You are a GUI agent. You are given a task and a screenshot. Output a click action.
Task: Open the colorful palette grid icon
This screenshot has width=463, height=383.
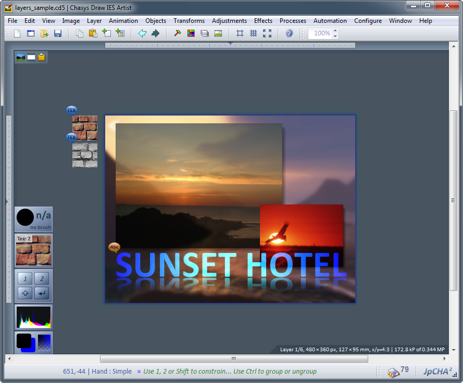coord(191,33)
